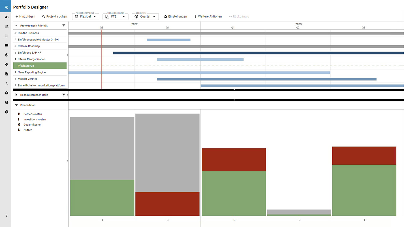Image resolution: width=404 pixels, height=227 pixels.
Task: Click Q1 2023 timeline header
Action: click(233, 27)
